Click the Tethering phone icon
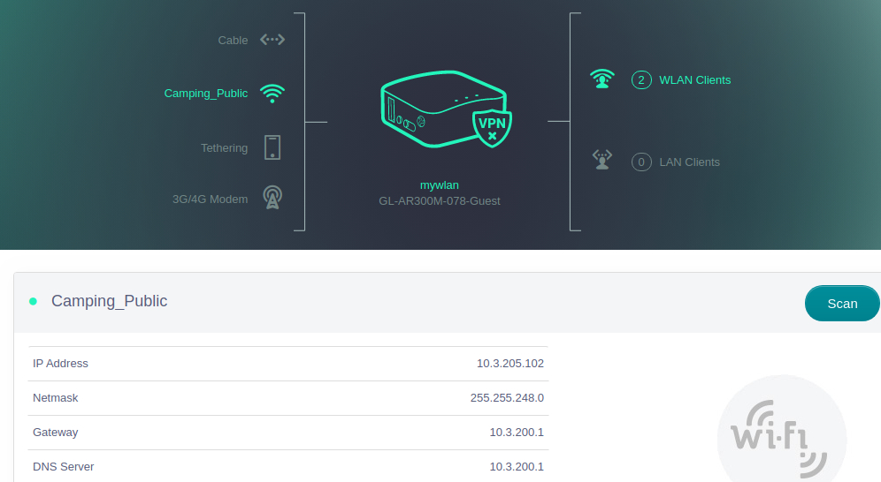Screen dimensions: 881x482 click(272, 147)
